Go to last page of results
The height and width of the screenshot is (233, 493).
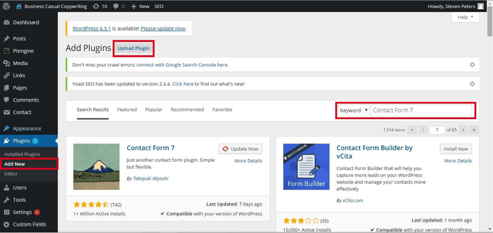click(474, 129)
